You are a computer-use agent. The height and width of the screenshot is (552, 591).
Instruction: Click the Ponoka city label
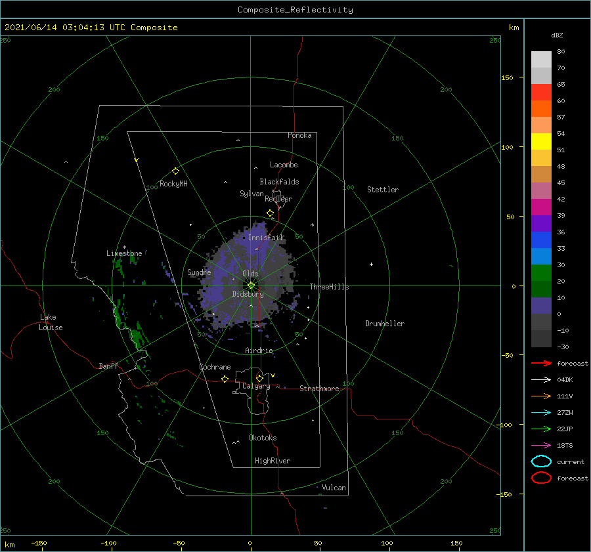[x=299, y=135]
